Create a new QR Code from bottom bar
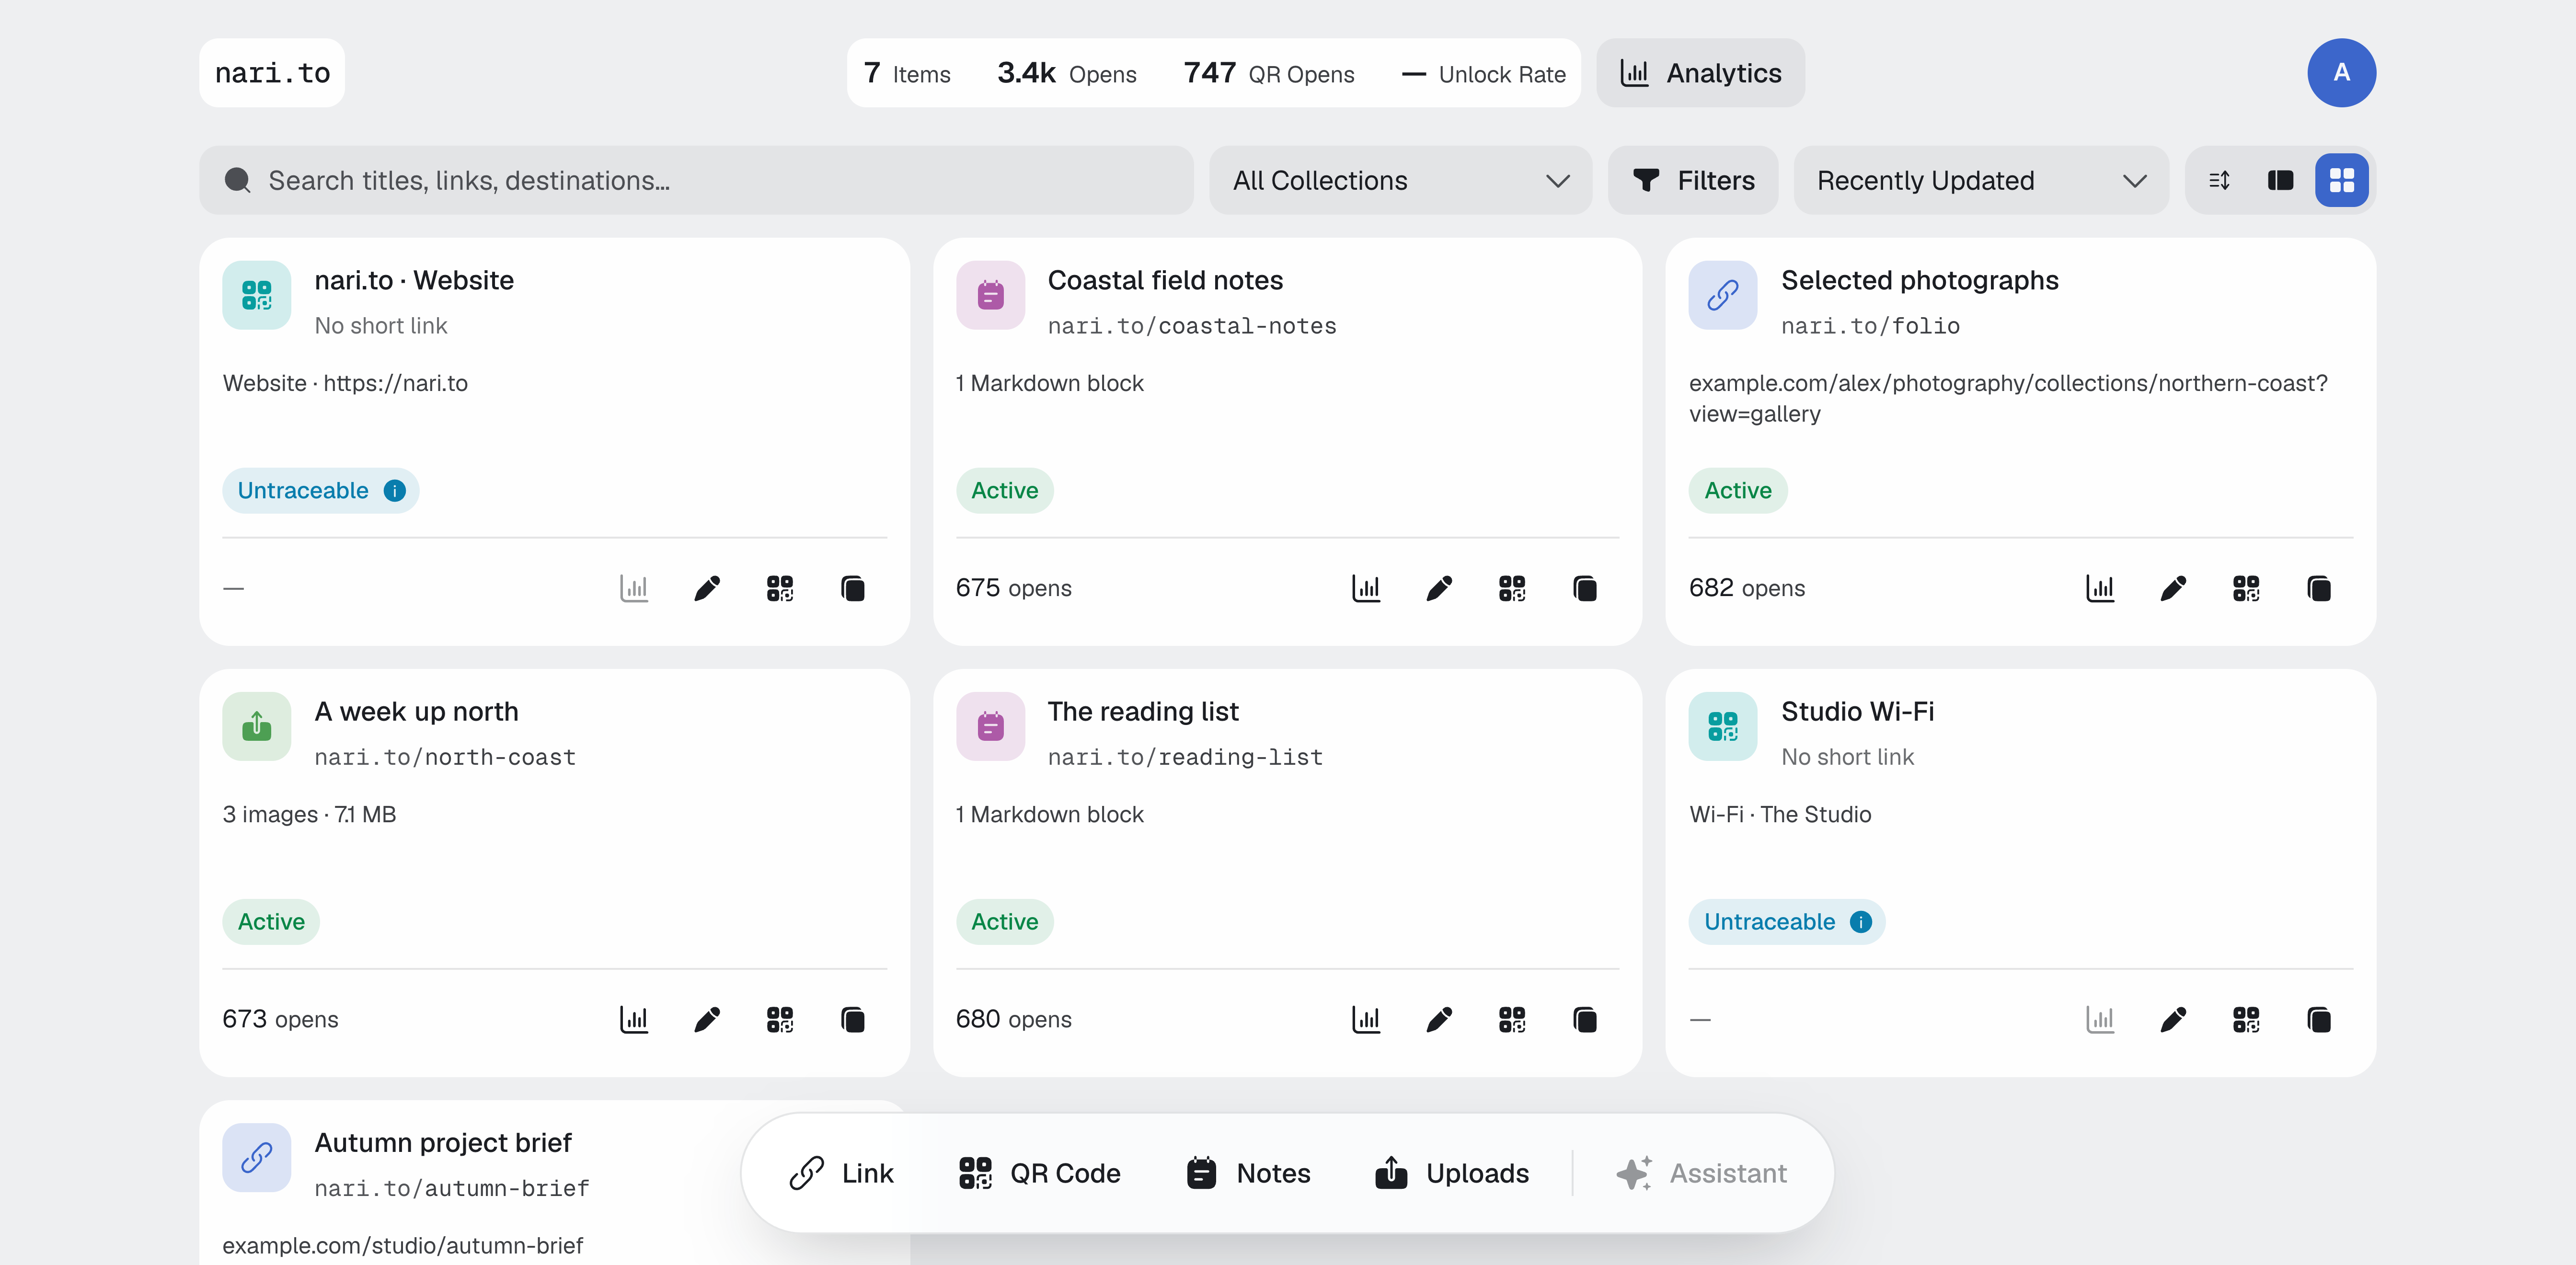This screenshot has width=2576, height=1265. [1040, 1173]
